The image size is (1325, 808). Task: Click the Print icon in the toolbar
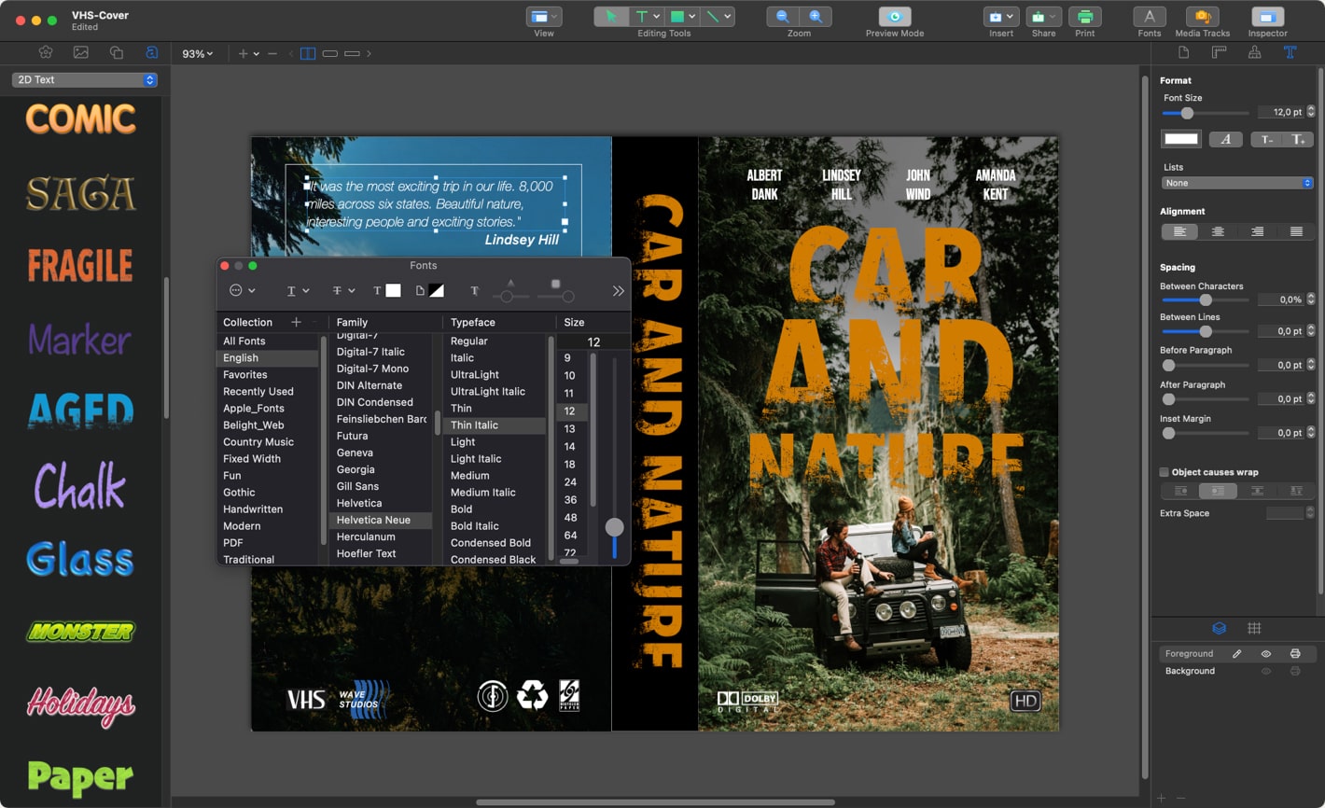tap(1085, 19)
